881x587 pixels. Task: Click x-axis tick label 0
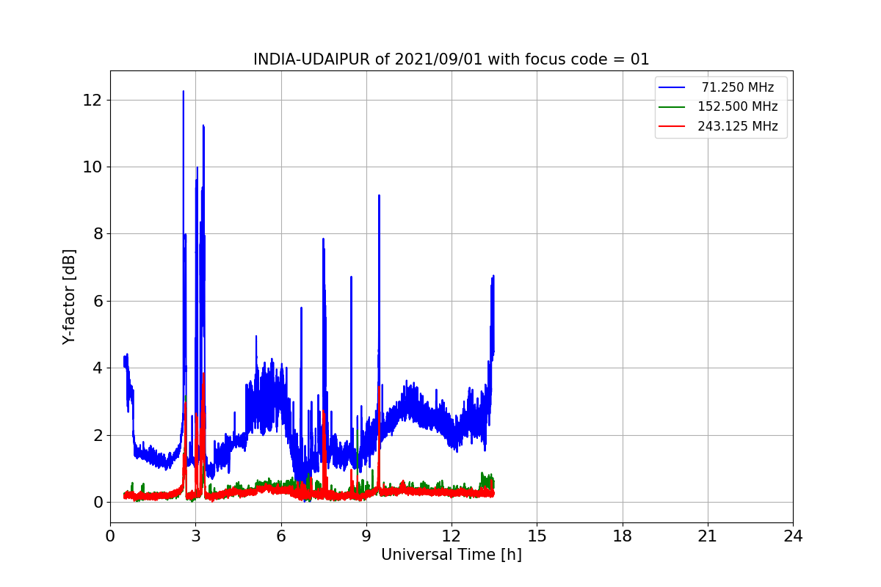tap(110, 536)
